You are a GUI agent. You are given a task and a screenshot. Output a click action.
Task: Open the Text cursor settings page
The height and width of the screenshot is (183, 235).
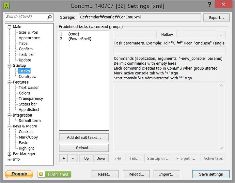[x=29, y=88]
